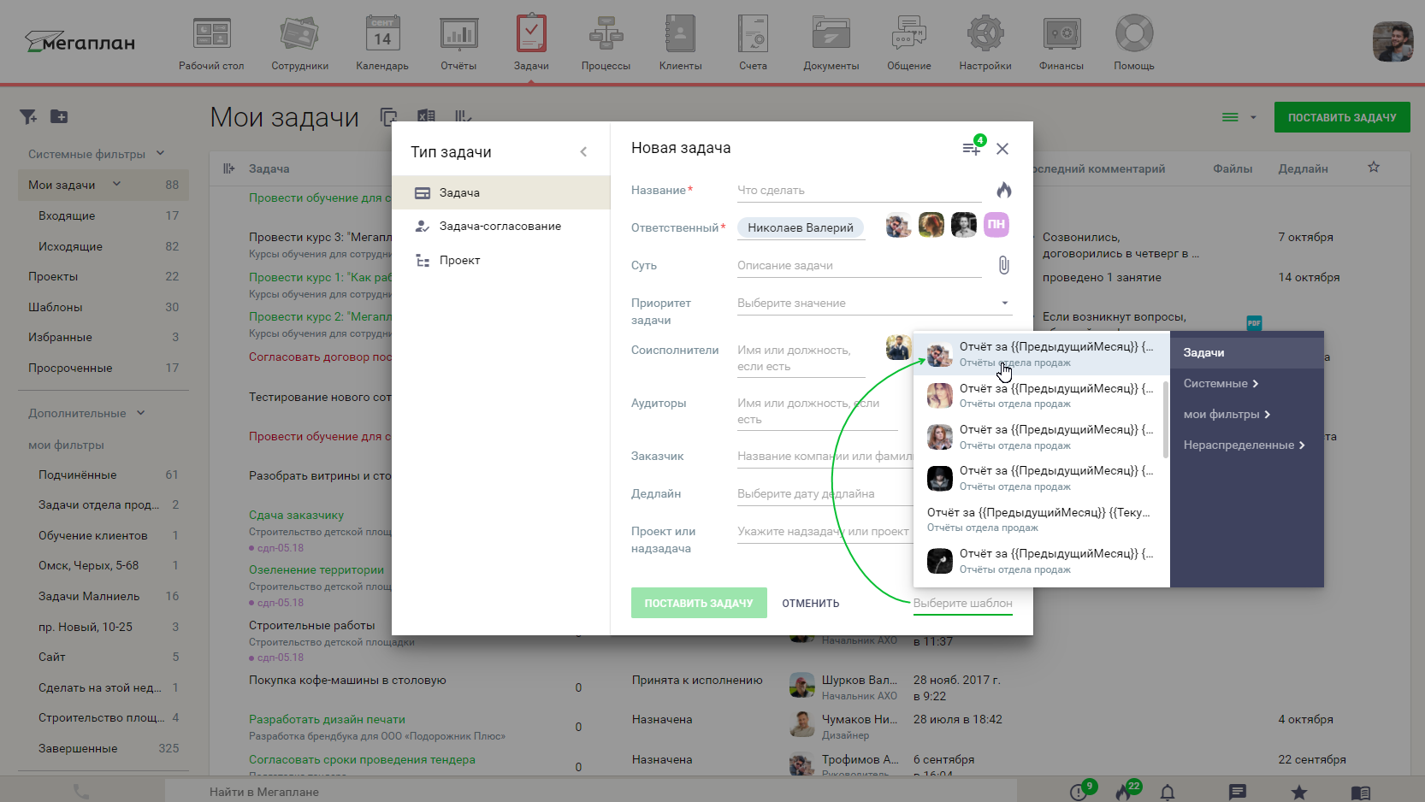
Task: Open the Помощь section
Action: click(1134, 43)
